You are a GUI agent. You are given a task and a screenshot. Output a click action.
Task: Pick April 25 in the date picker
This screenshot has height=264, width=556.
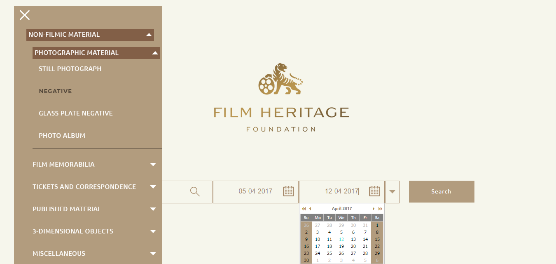point(329,253)
